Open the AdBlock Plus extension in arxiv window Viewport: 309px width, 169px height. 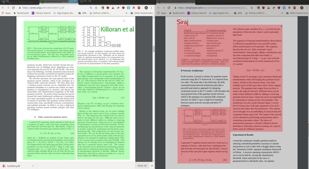(x=139, y=8)
